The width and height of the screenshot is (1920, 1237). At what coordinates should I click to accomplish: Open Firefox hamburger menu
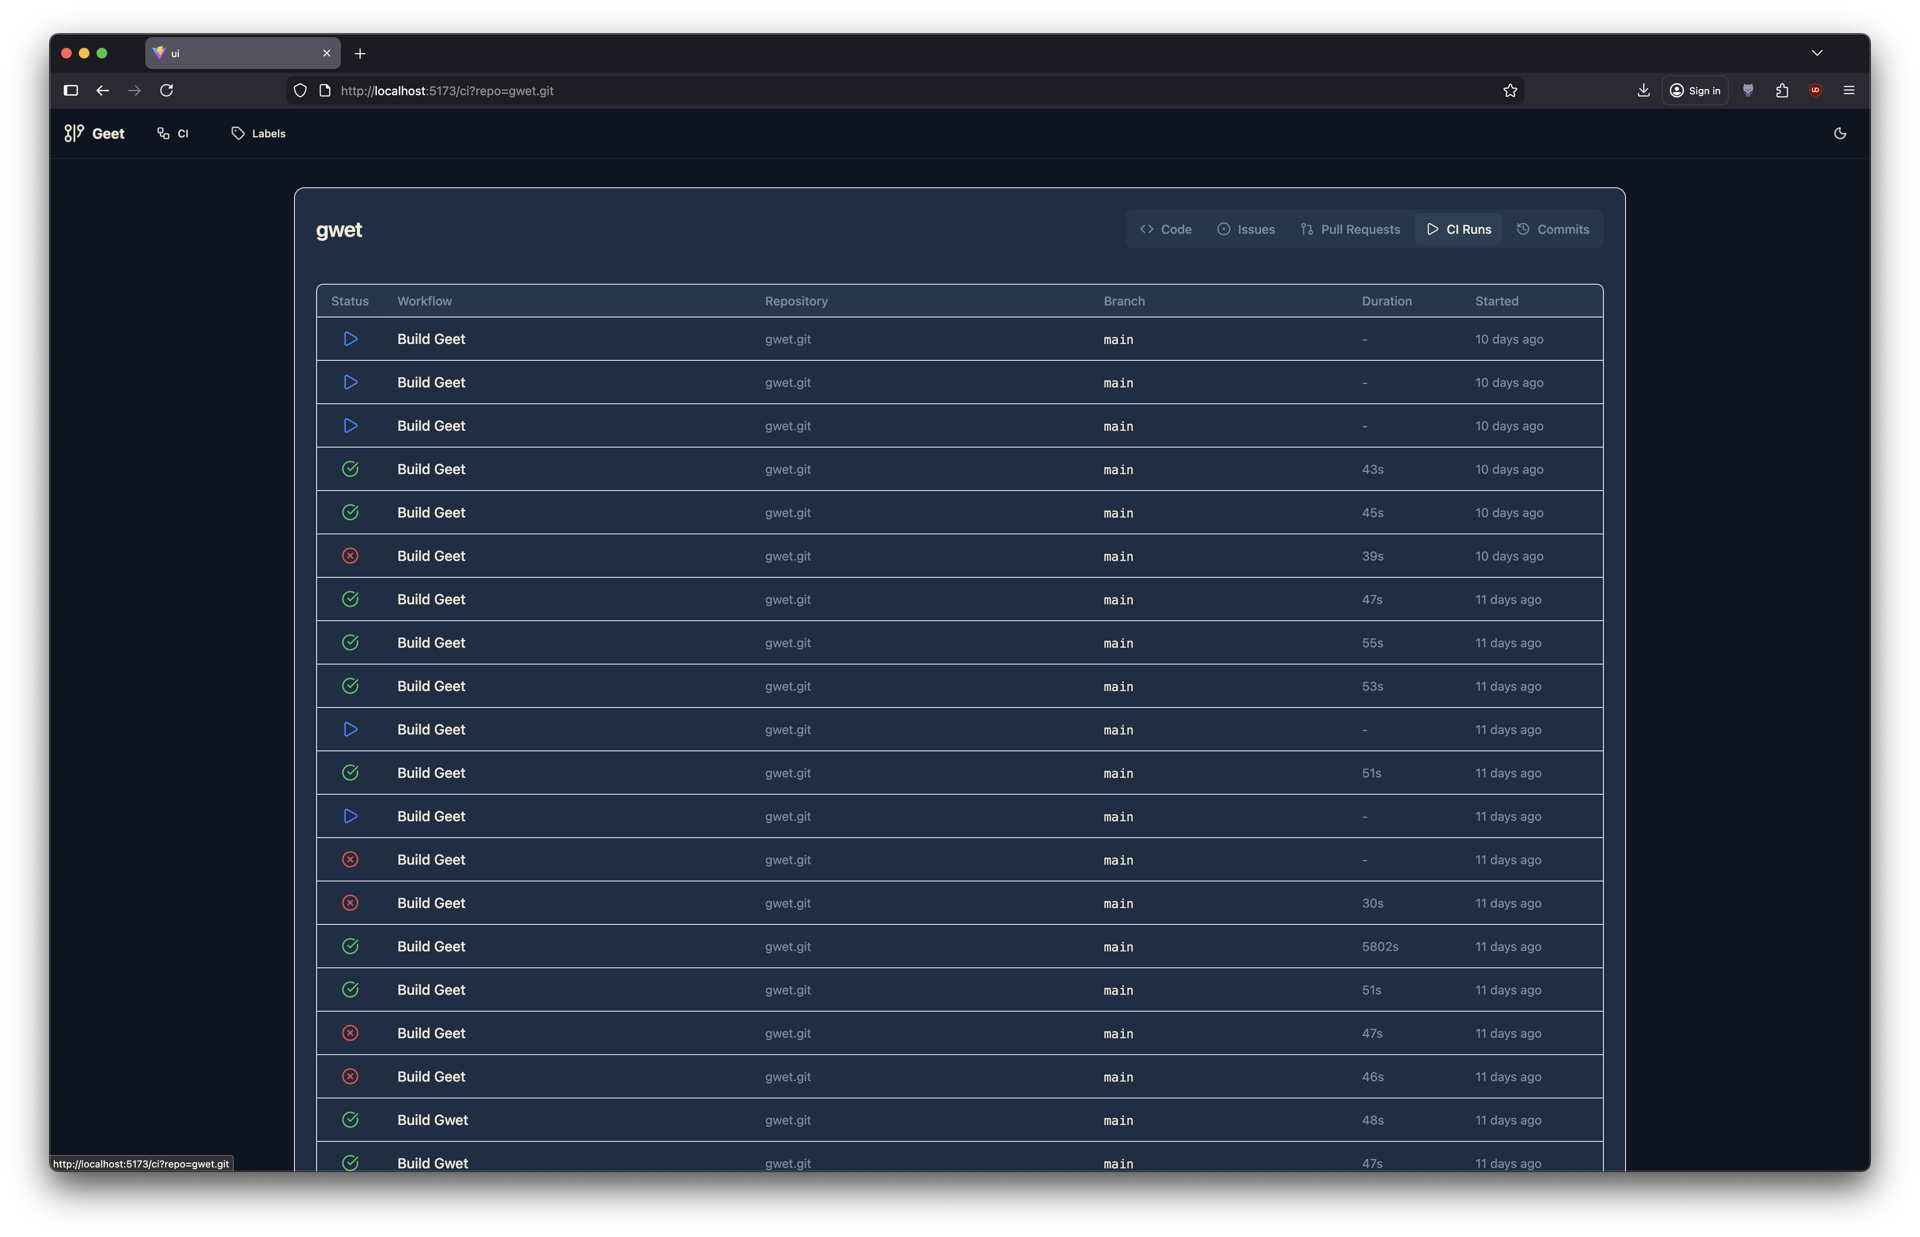pos(1849,91)
